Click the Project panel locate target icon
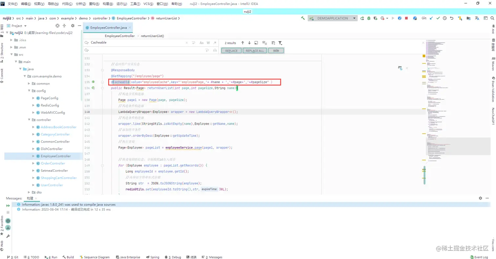 coord(57,26)
